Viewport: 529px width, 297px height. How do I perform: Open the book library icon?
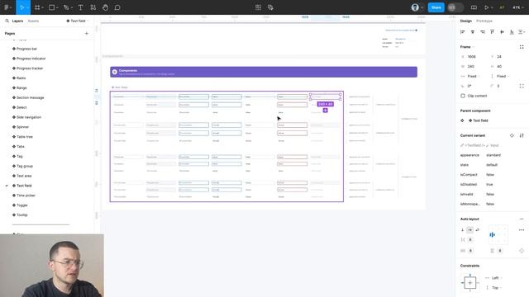(474, 7)
